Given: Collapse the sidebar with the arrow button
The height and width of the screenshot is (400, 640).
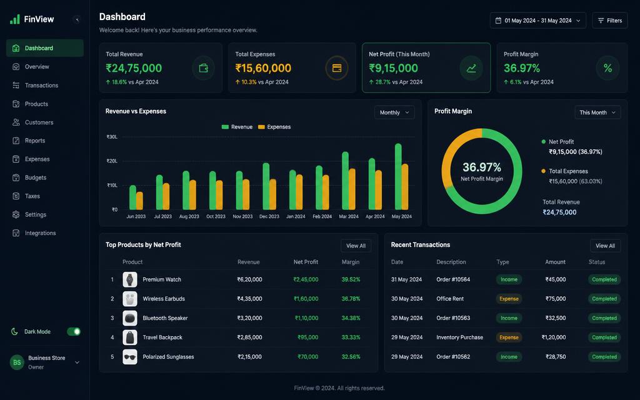Looking at the screenshot, I should [x=77, y=19].
